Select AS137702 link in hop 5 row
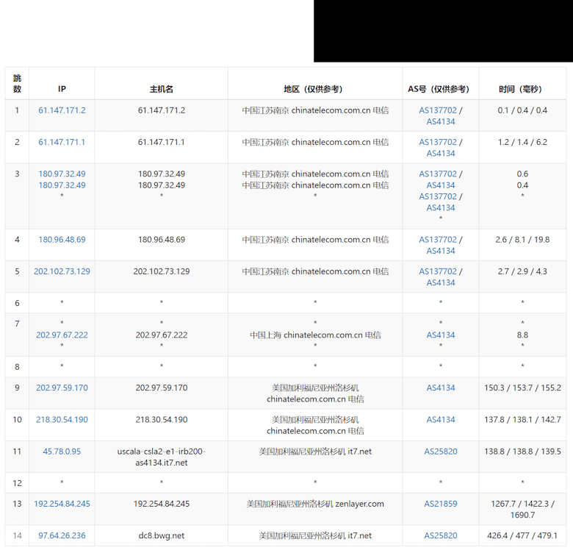Viewport: 573px width, 553px height. [x=438, y=272]
